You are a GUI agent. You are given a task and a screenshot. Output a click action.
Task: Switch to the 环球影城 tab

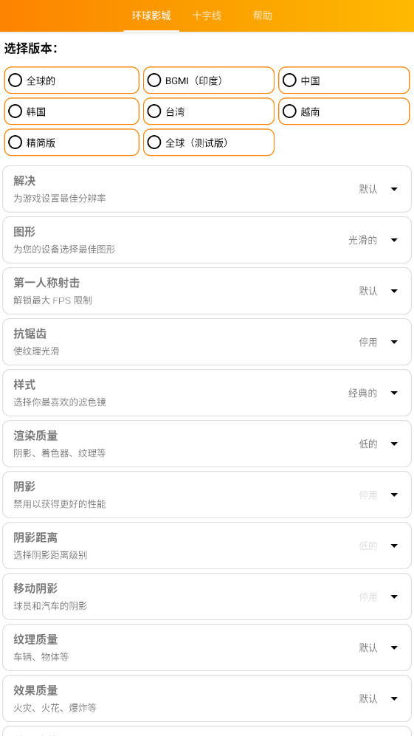click(151, 16)
